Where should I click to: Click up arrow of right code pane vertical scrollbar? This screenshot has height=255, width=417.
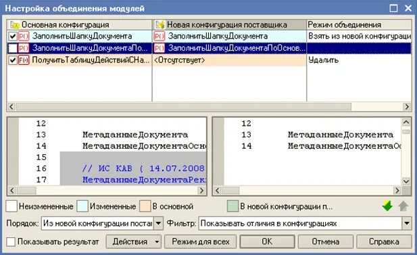[406, 122]
